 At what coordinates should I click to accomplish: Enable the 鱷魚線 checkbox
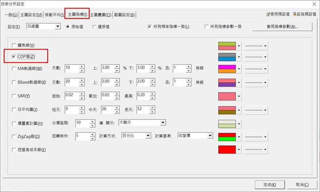(13, 45)
